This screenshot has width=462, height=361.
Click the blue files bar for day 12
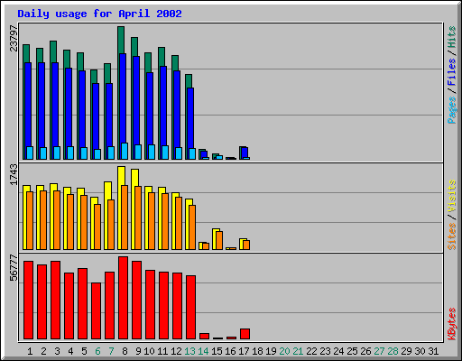[x=177, y=108]
